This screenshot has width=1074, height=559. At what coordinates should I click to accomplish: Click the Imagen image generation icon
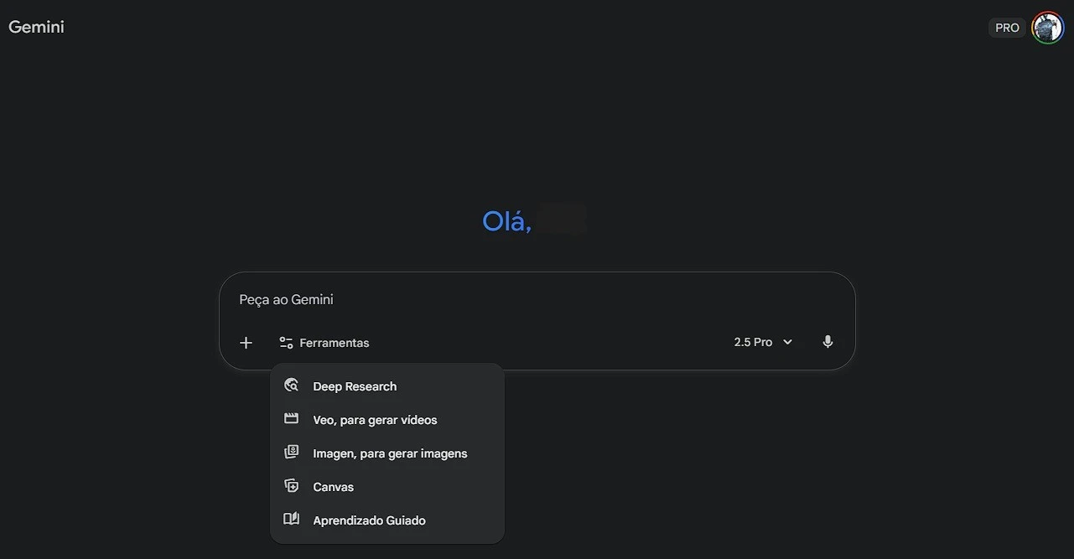pyautogui.click(x=291, y=453)
